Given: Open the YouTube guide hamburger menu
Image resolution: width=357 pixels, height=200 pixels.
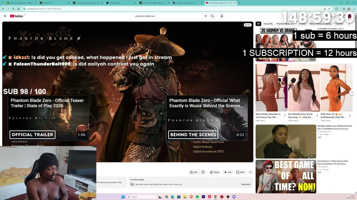Looking at the screenshot, I should [x=5, y=16].
